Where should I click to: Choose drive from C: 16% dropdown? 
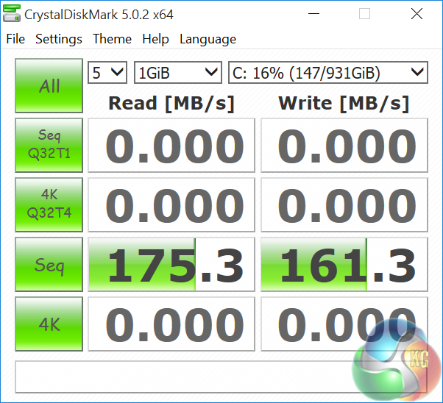click(328, 73)
